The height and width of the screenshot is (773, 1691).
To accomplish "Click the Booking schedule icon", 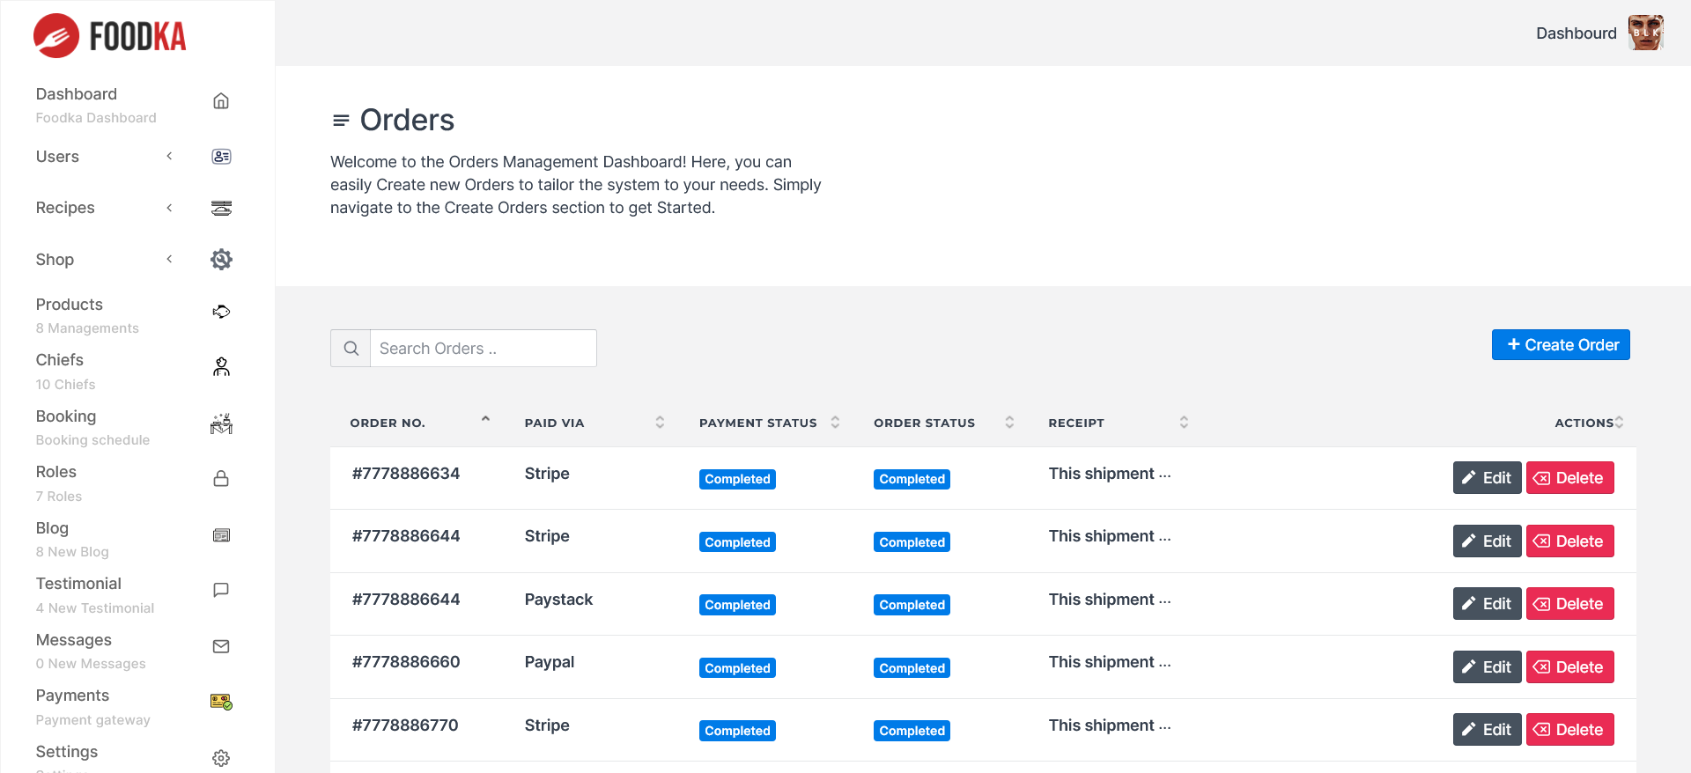I will point(221,423).
